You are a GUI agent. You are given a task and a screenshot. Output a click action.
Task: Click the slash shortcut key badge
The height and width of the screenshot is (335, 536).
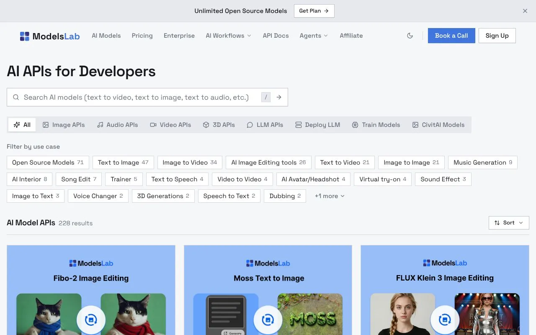tap(266, 97)
